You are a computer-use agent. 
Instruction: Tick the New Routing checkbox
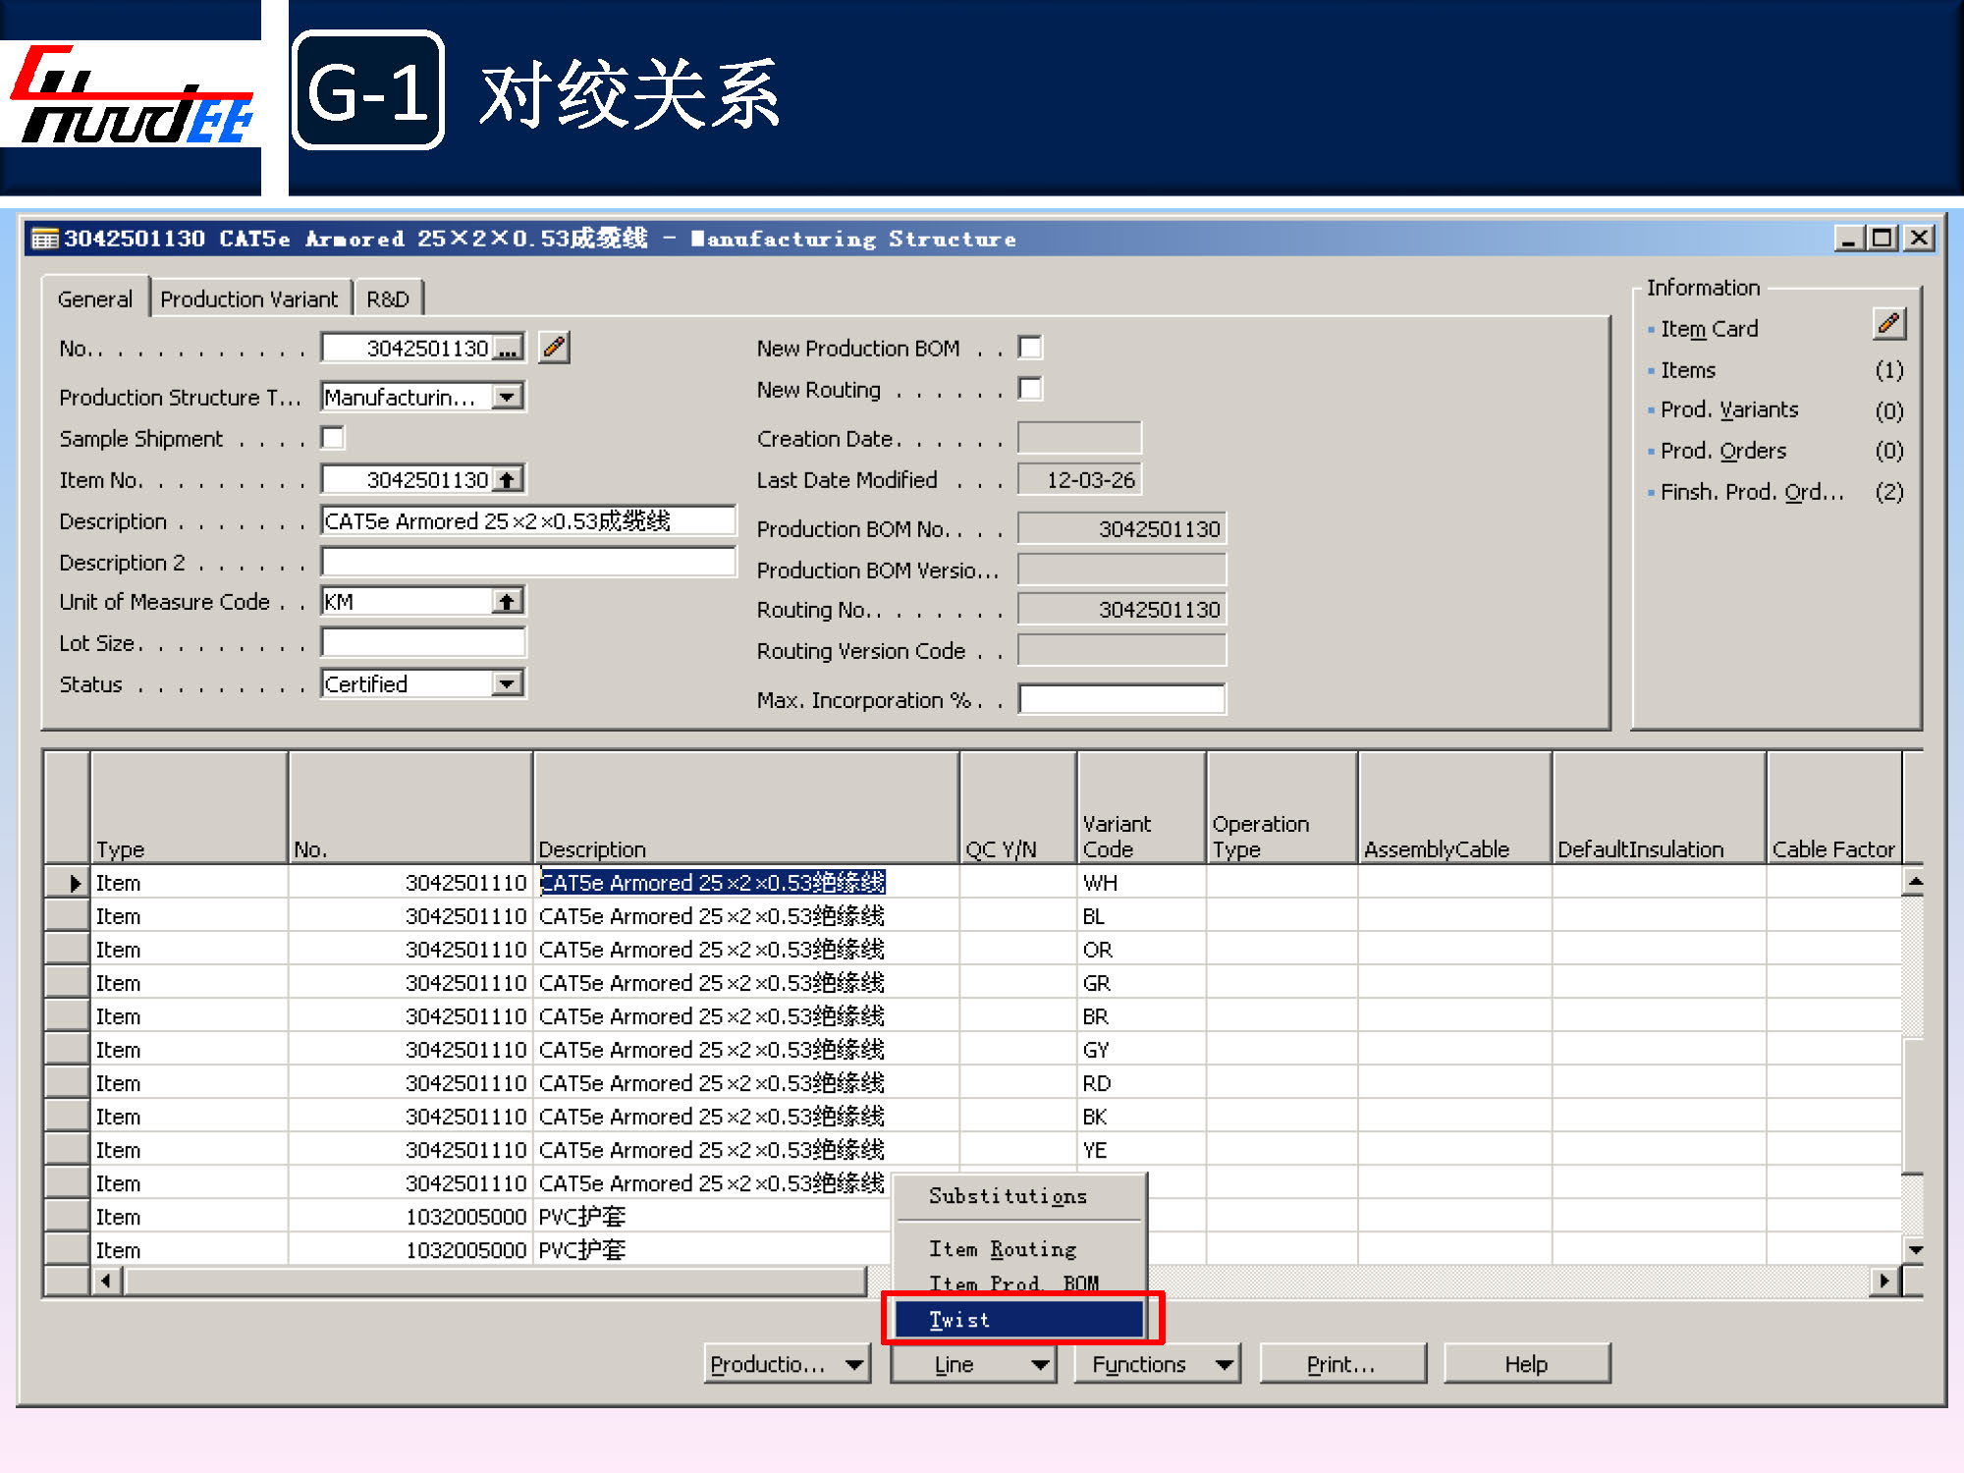click(x=1030, y=389)
